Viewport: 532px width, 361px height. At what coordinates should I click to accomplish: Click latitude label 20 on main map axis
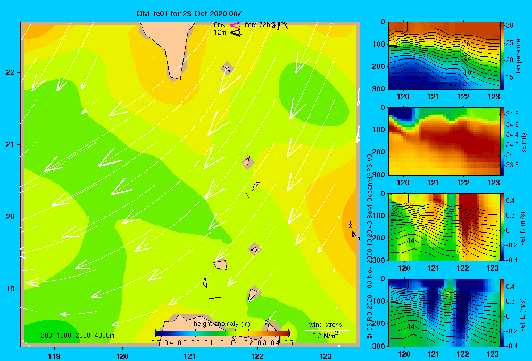click(10, 217)
